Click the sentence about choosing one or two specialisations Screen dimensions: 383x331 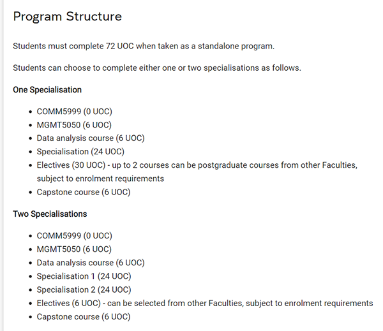[156, 68]
